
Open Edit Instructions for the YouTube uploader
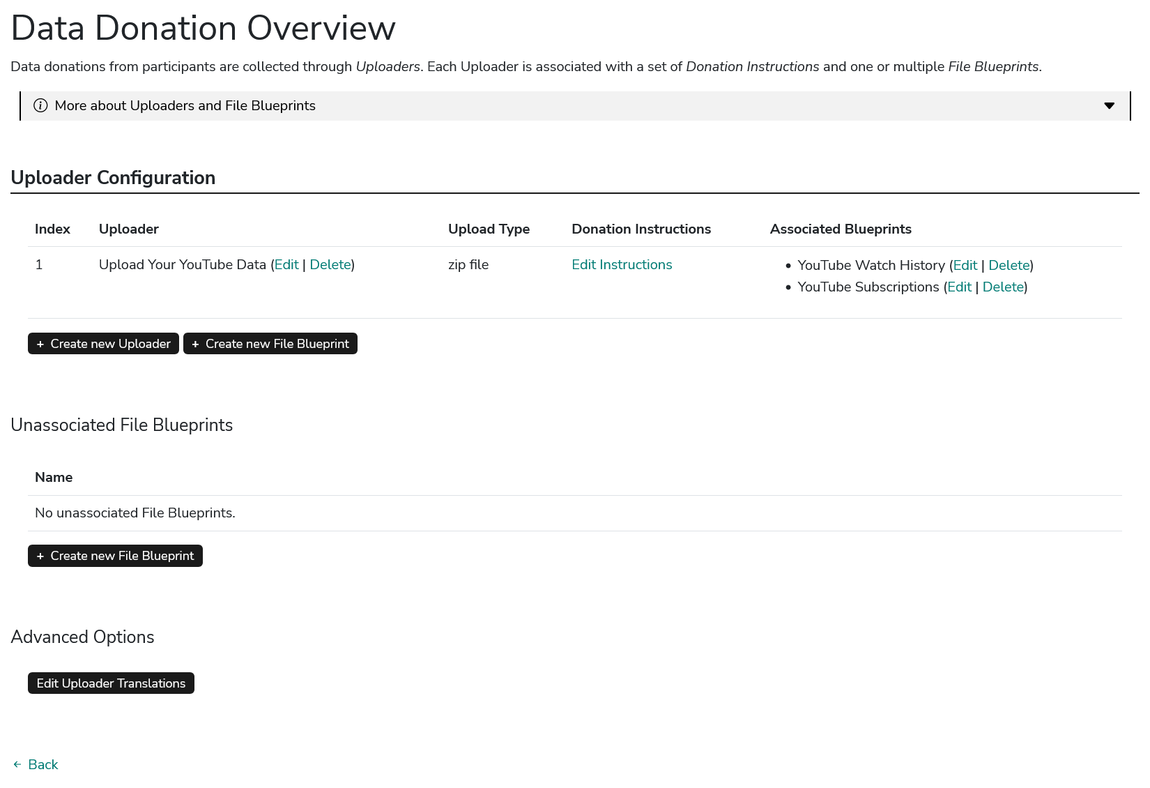click(622, 264)
